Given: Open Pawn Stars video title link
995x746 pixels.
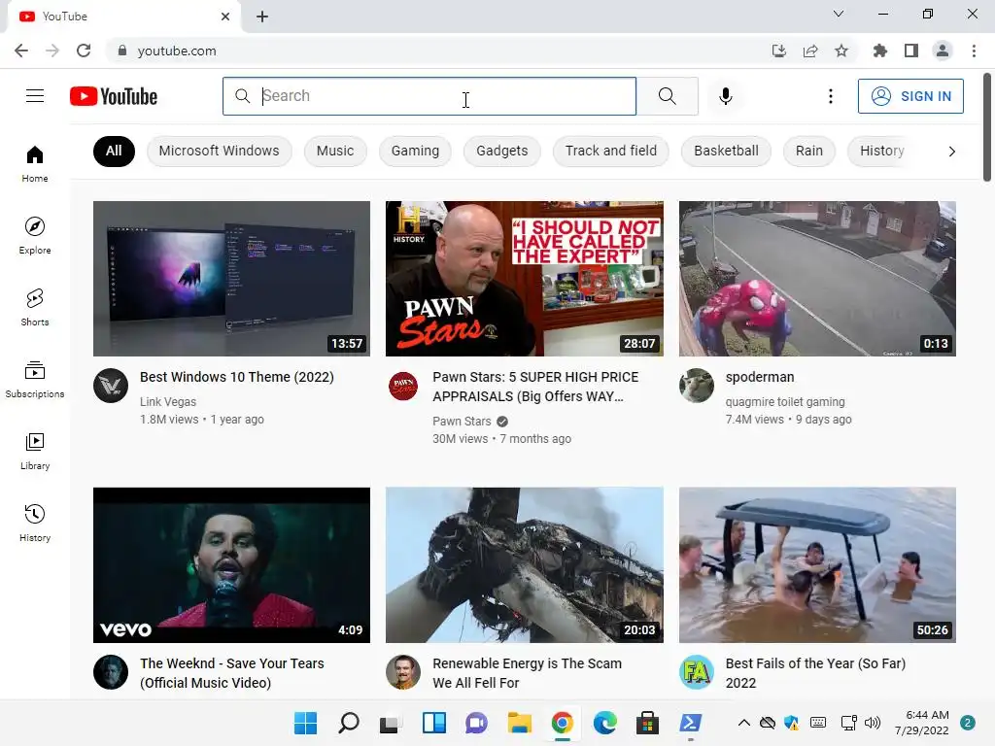Looking at the screenshot, I should click(x=535, y=387).
